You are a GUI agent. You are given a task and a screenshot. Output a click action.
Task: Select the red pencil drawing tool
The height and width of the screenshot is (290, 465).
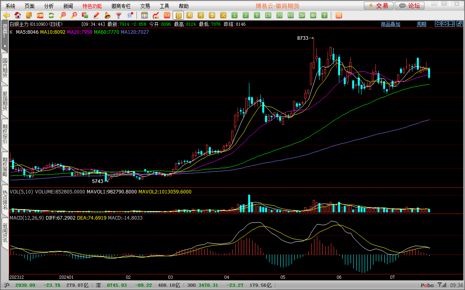coord(96,15)
